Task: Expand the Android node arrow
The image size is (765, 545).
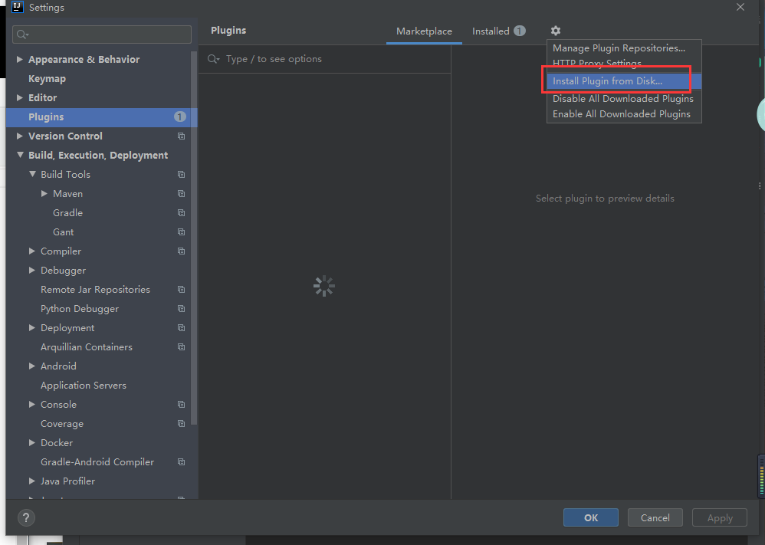Action: click(x=31, y=366)
